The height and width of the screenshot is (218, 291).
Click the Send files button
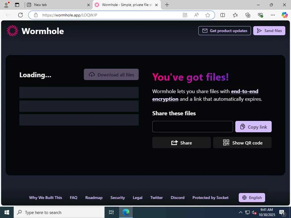[269, 31]
